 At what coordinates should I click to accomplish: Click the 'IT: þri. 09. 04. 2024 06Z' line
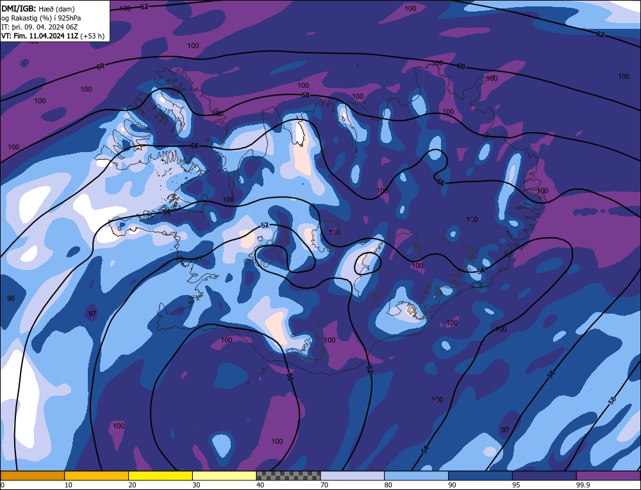click(x=40, y=27)
